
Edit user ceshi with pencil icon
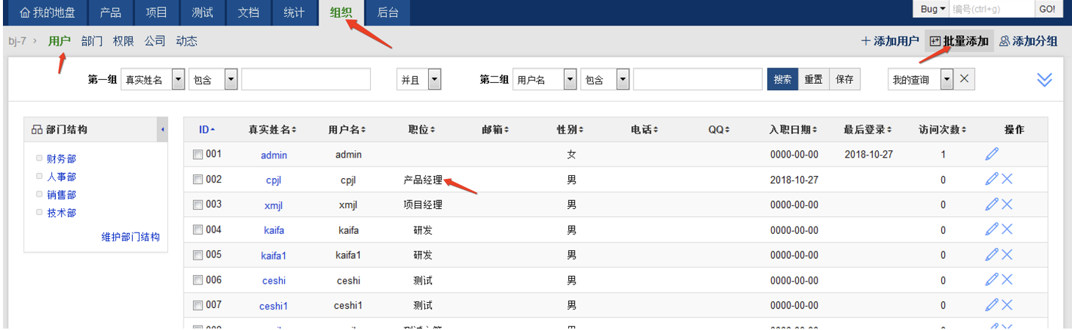pyautogui.click(x=992, y=279)
